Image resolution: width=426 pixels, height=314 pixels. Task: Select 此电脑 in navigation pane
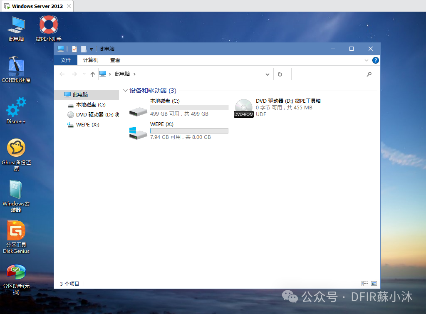pos(87,94)
